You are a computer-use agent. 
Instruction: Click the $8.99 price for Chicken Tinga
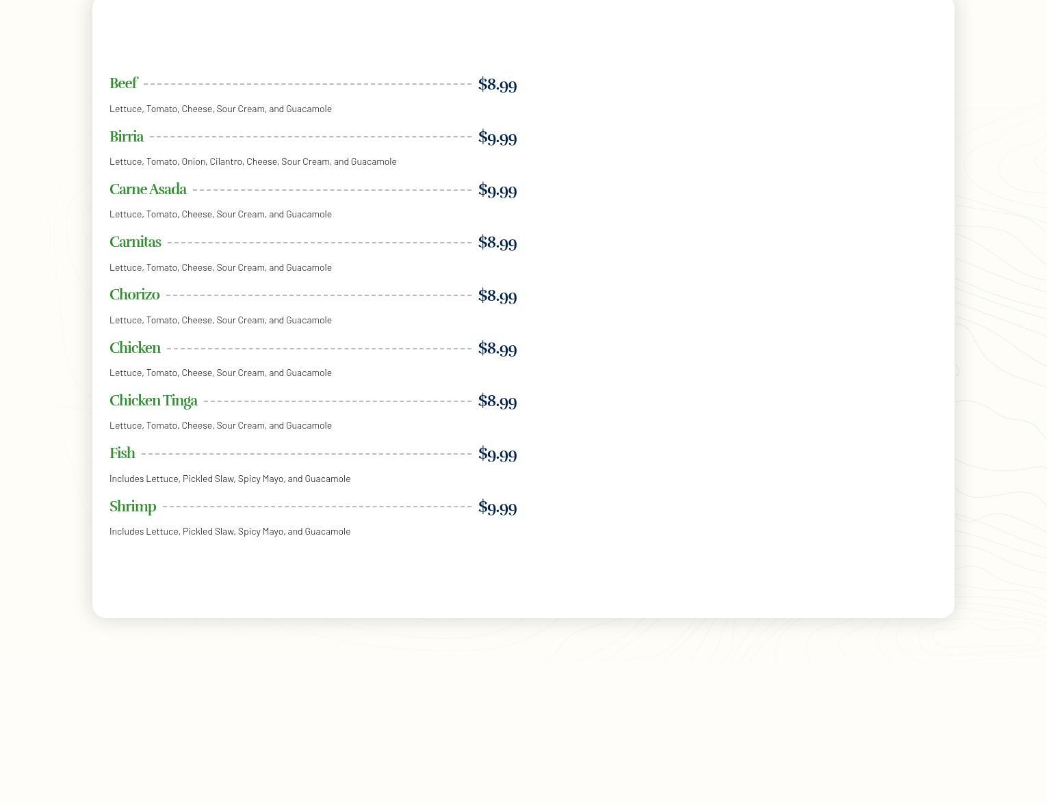click(497, 401)
